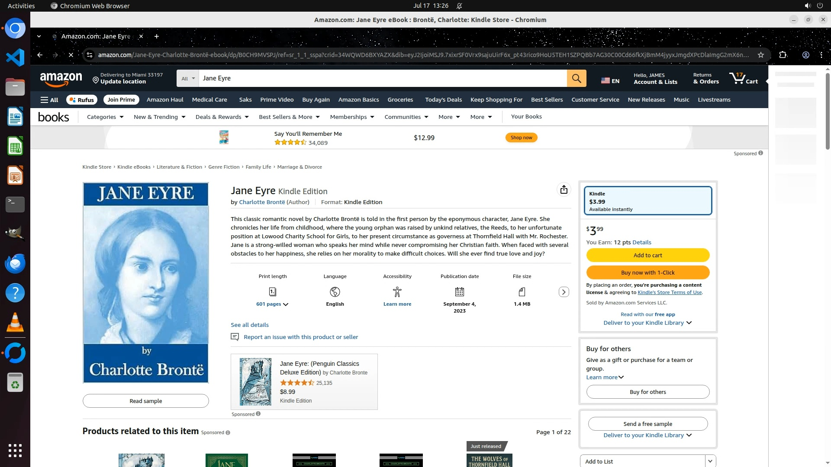Open the Categories books menu

click(105, 117)
